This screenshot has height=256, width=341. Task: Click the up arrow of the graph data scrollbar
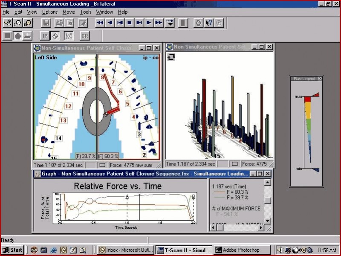(x=268, y=182)
